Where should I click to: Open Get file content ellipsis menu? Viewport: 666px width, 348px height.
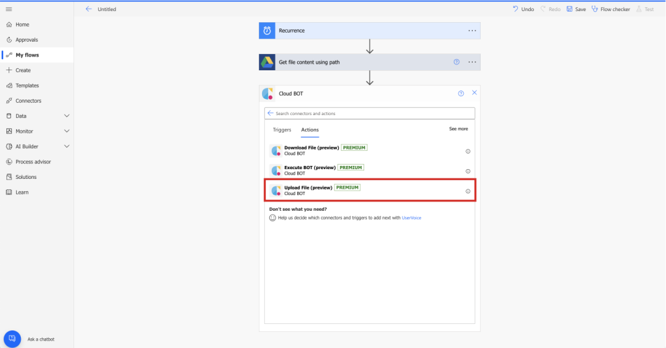click(x=472, y=62)
